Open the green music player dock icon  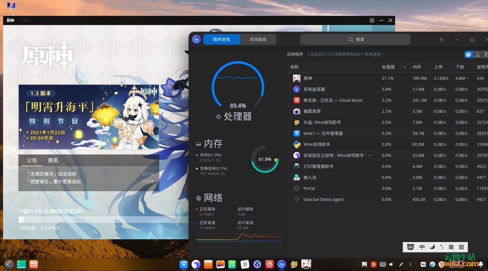[x=232, y=264]
